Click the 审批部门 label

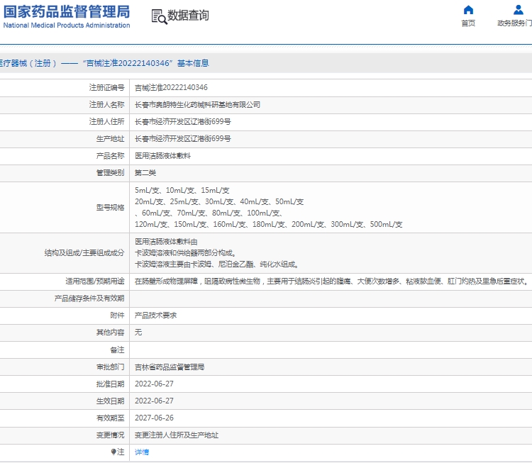pos(110,367)
